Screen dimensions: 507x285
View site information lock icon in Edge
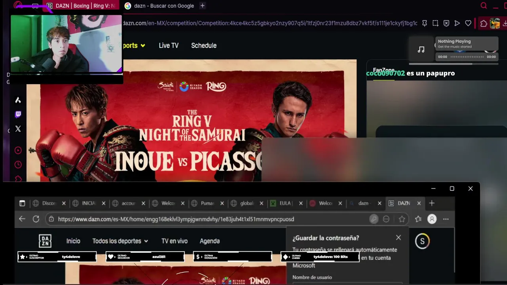tap(51, 219)
